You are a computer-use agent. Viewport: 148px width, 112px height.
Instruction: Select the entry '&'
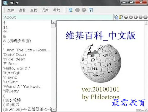pyautogui.click(x=4, y=36)
